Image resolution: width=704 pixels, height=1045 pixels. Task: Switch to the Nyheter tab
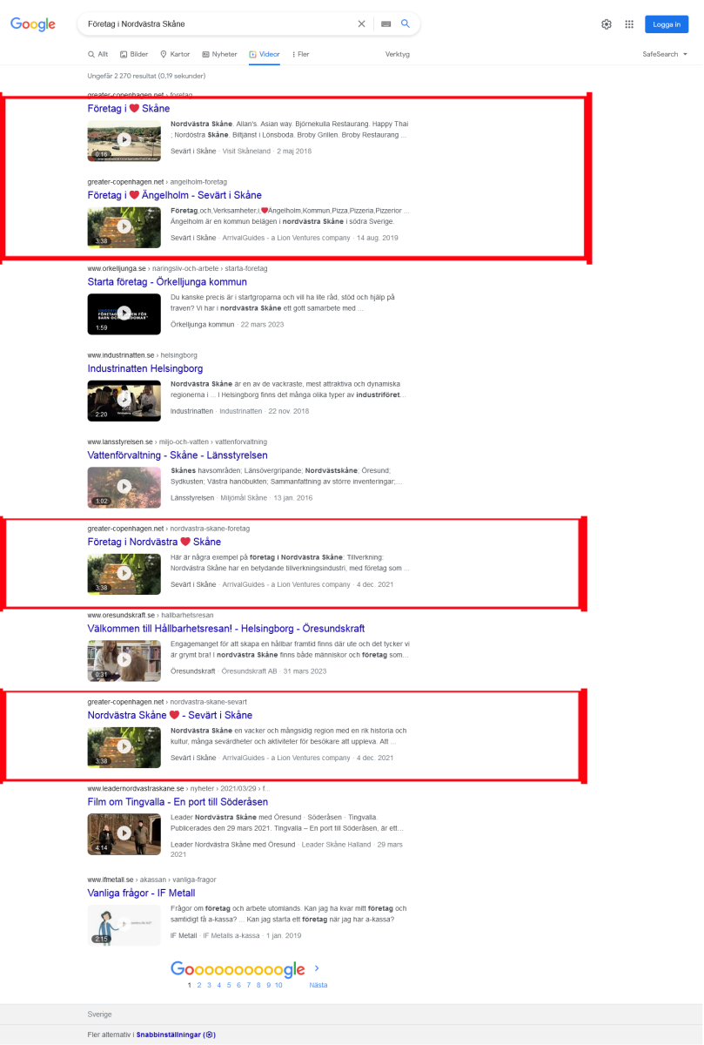[x=219, y=54]
